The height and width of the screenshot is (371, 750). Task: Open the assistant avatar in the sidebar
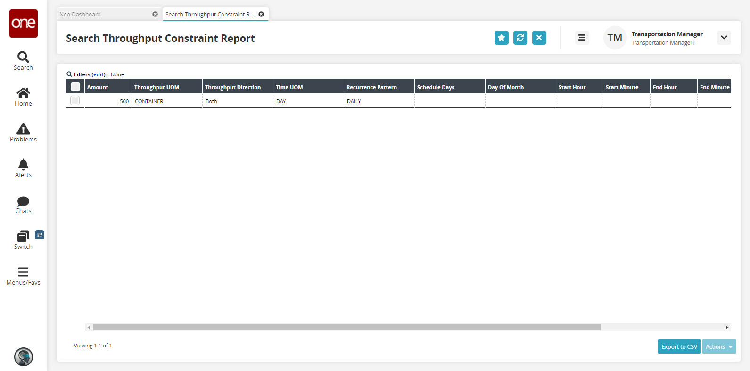(x=24, y=357)
